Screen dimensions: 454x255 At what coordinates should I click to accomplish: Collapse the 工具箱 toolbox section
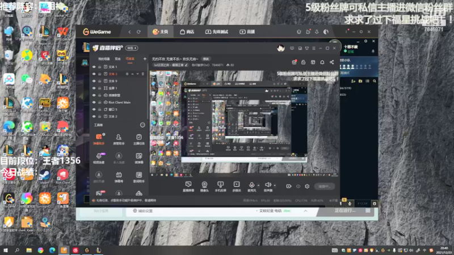(142, 125)
